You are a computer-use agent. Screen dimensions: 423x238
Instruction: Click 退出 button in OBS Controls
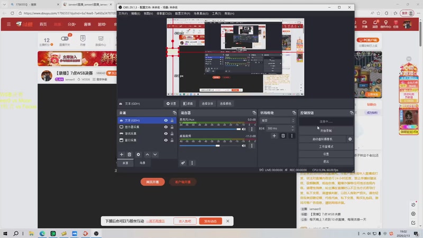326,162
